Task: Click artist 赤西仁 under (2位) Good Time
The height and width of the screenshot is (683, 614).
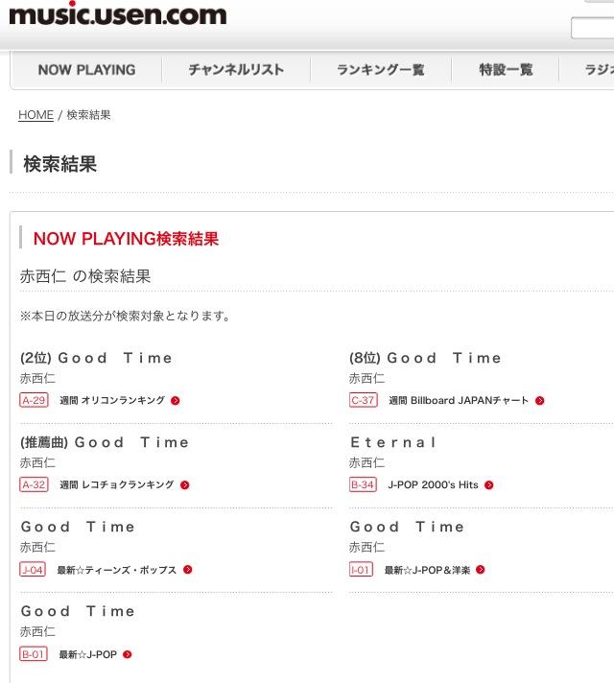Action: [x=37, y=378]
